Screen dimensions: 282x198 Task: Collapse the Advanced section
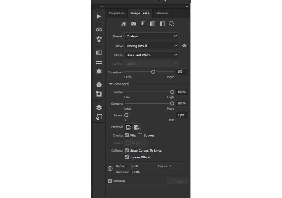111,84
